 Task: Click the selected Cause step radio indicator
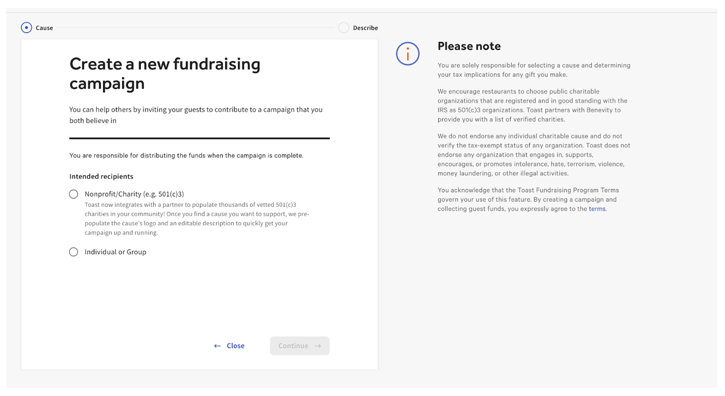[x=26, y=27]
